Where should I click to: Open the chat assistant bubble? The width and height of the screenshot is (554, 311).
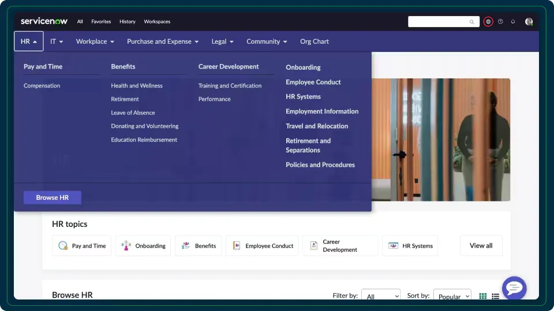pos(514,288)
